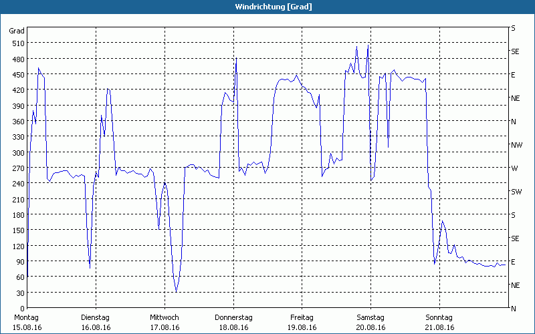Click the "Grad" unit label above the axis
535x334 pixels.
click(x=17, y=31)
